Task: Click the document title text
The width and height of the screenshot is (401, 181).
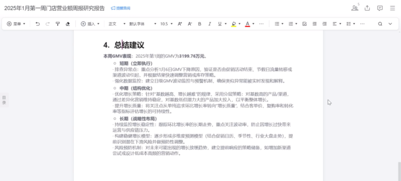Action: pyautogui.click(x=55, y=8)
